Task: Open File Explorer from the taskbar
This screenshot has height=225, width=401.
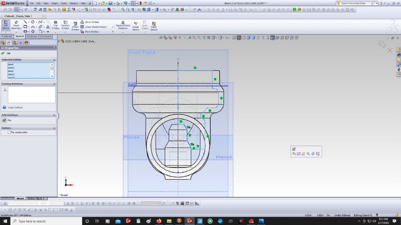Action: point(169,221)
